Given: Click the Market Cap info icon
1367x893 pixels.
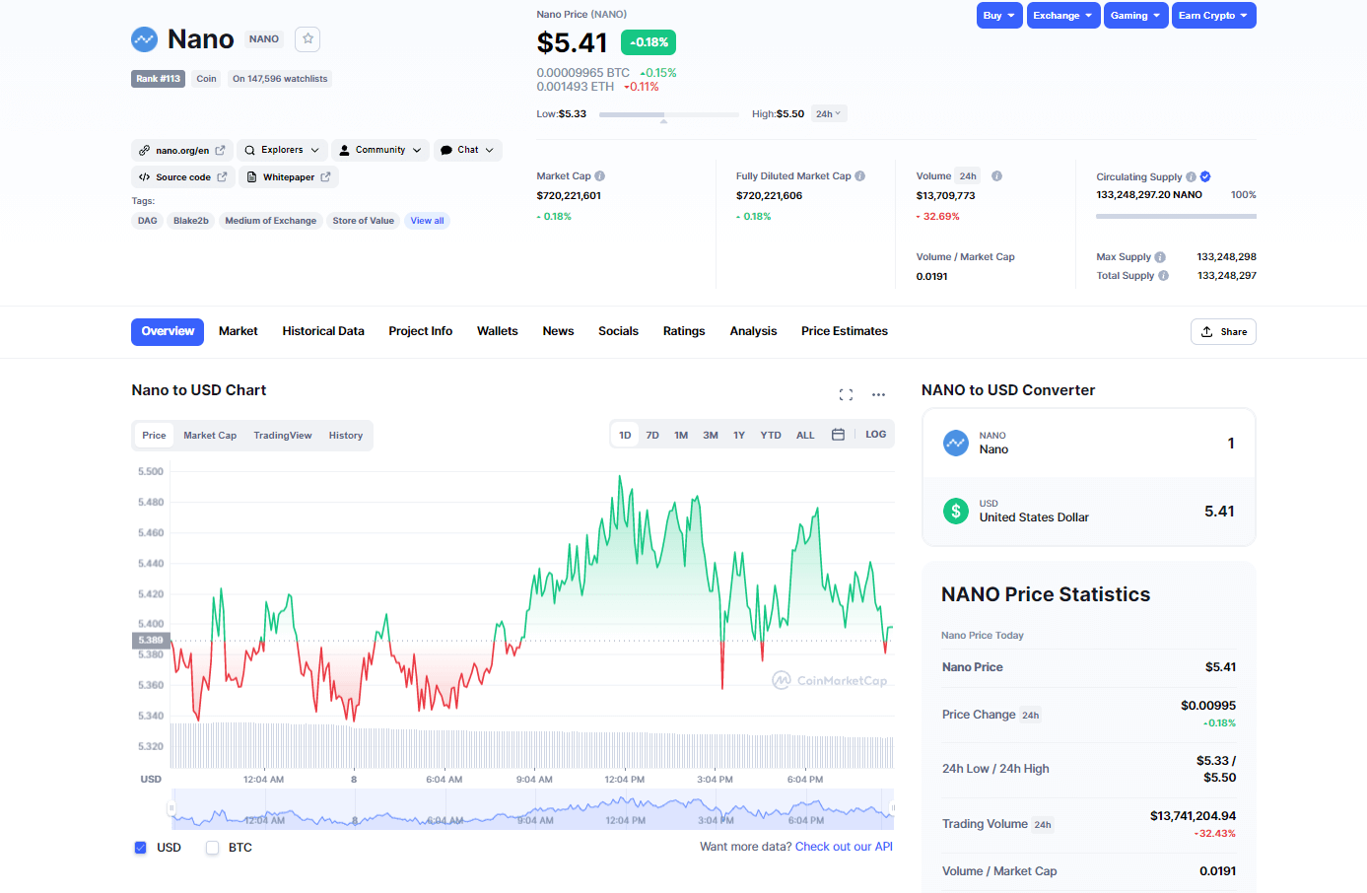Looking at the screenshot, I should click(600, 176).
